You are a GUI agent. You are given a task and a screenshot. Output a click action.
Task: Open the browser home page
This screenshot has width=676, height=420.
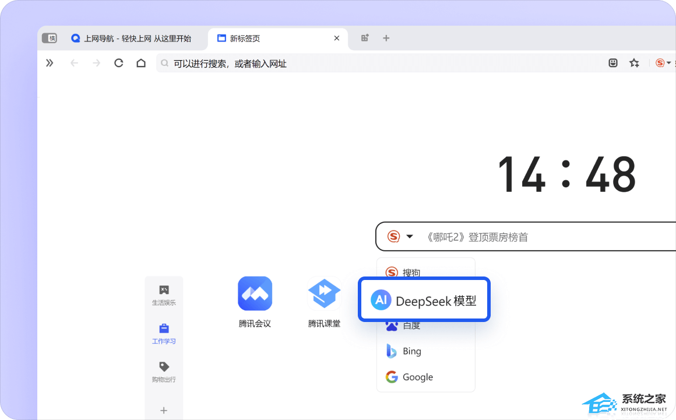141,63
